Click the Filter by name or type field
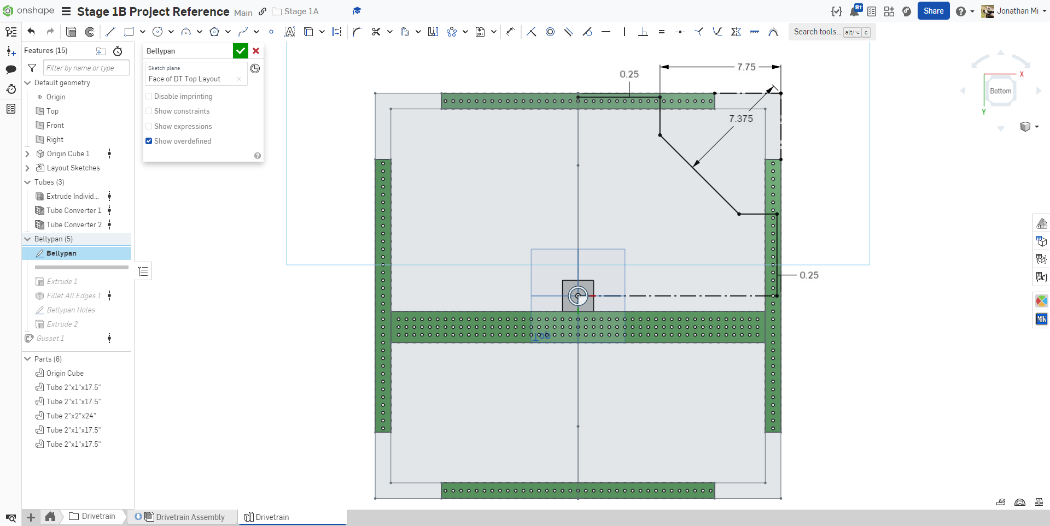Screen dimensions: 1050x526 point(86,68)
